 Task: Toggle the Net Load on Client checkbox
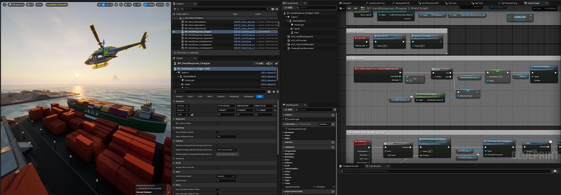tap(217, 123)
